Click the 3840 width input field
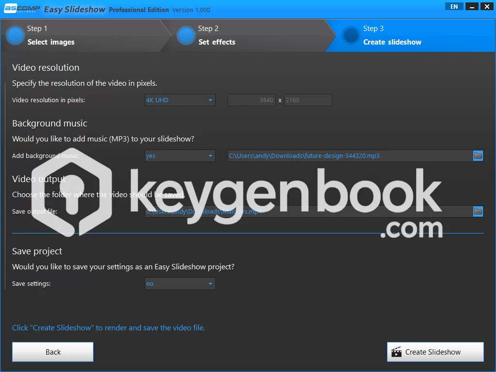The image size is (496, 372). click(251, 100)
